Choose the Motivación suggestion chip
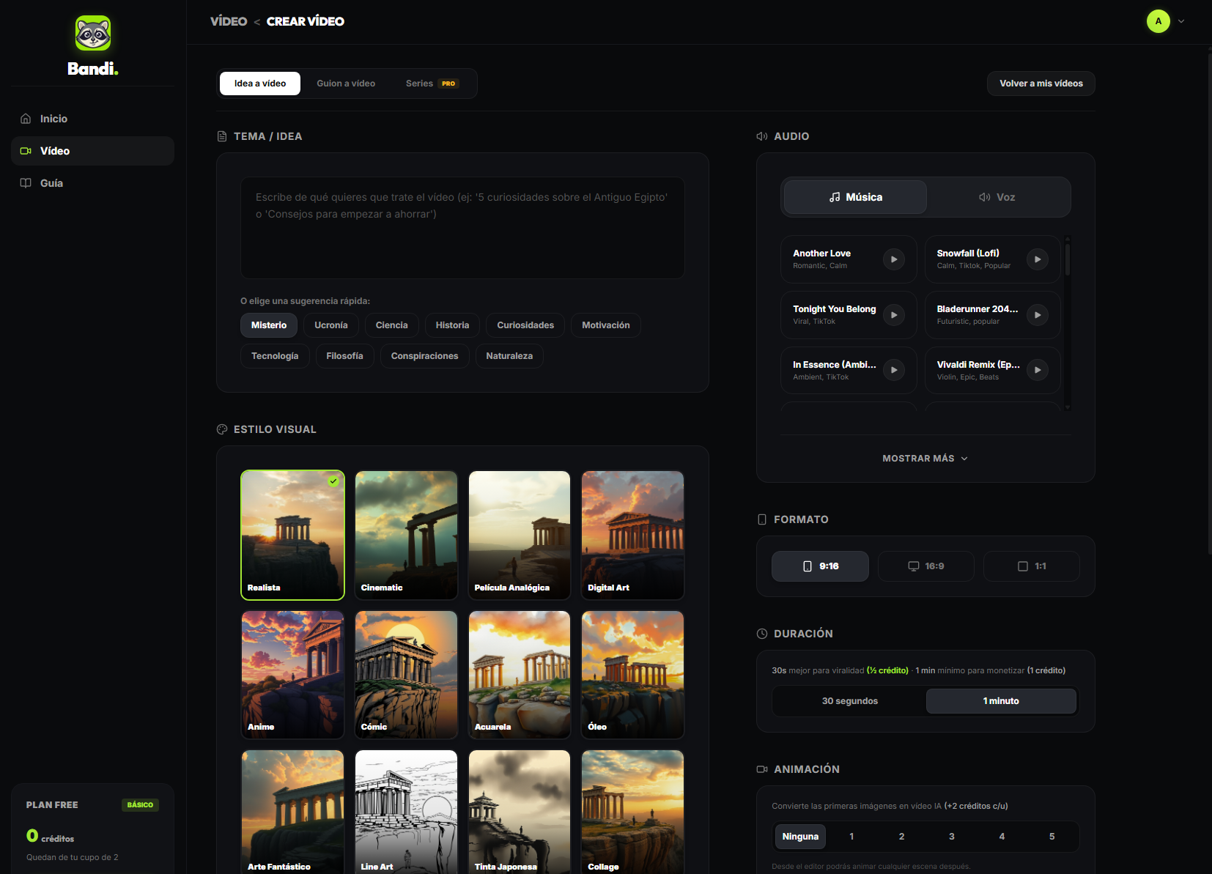Image resolution: width=1212 pixels, height=874 pixels. click(606, 325)
